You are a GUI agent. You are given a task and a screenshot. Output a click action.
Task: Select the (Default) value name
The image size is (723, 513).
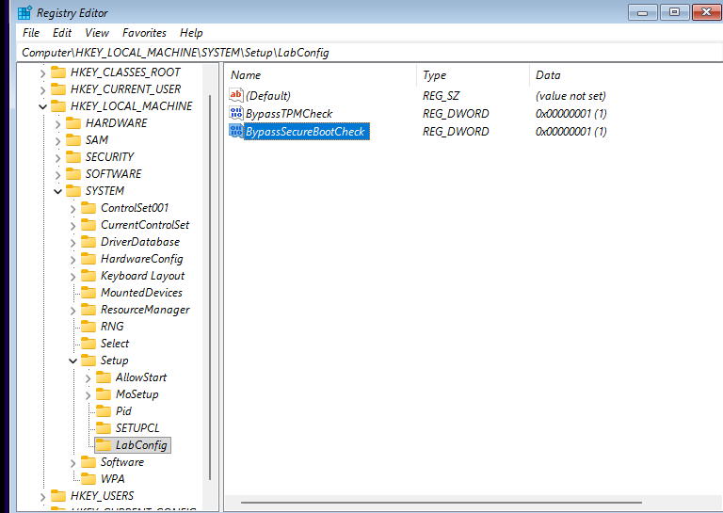click(x=268, y=96)
